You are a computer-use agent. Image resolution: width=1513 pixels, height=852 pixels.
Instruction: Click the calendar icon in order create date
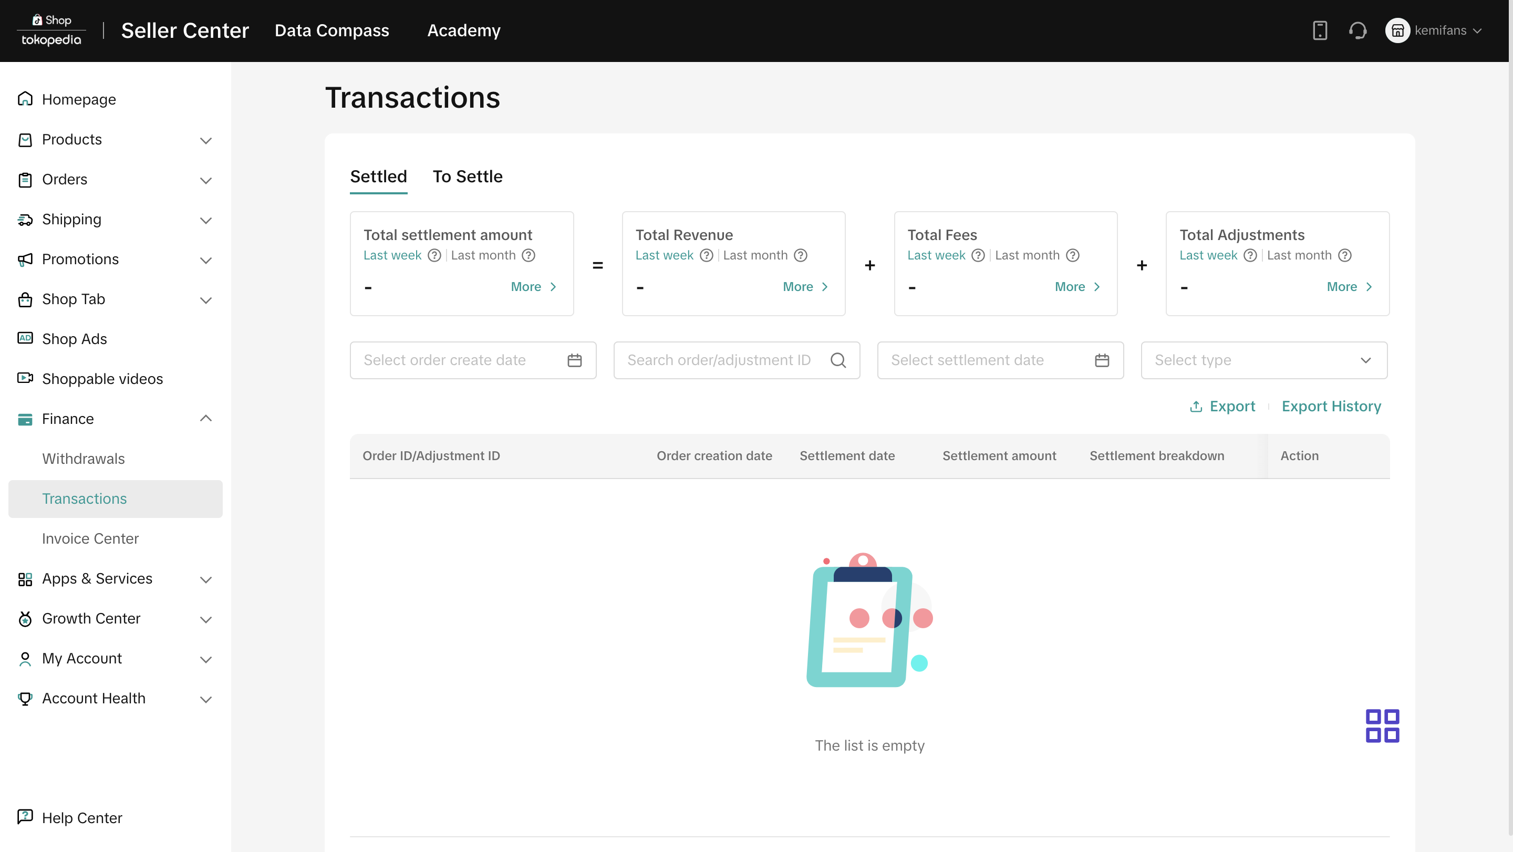coord(574,360)
